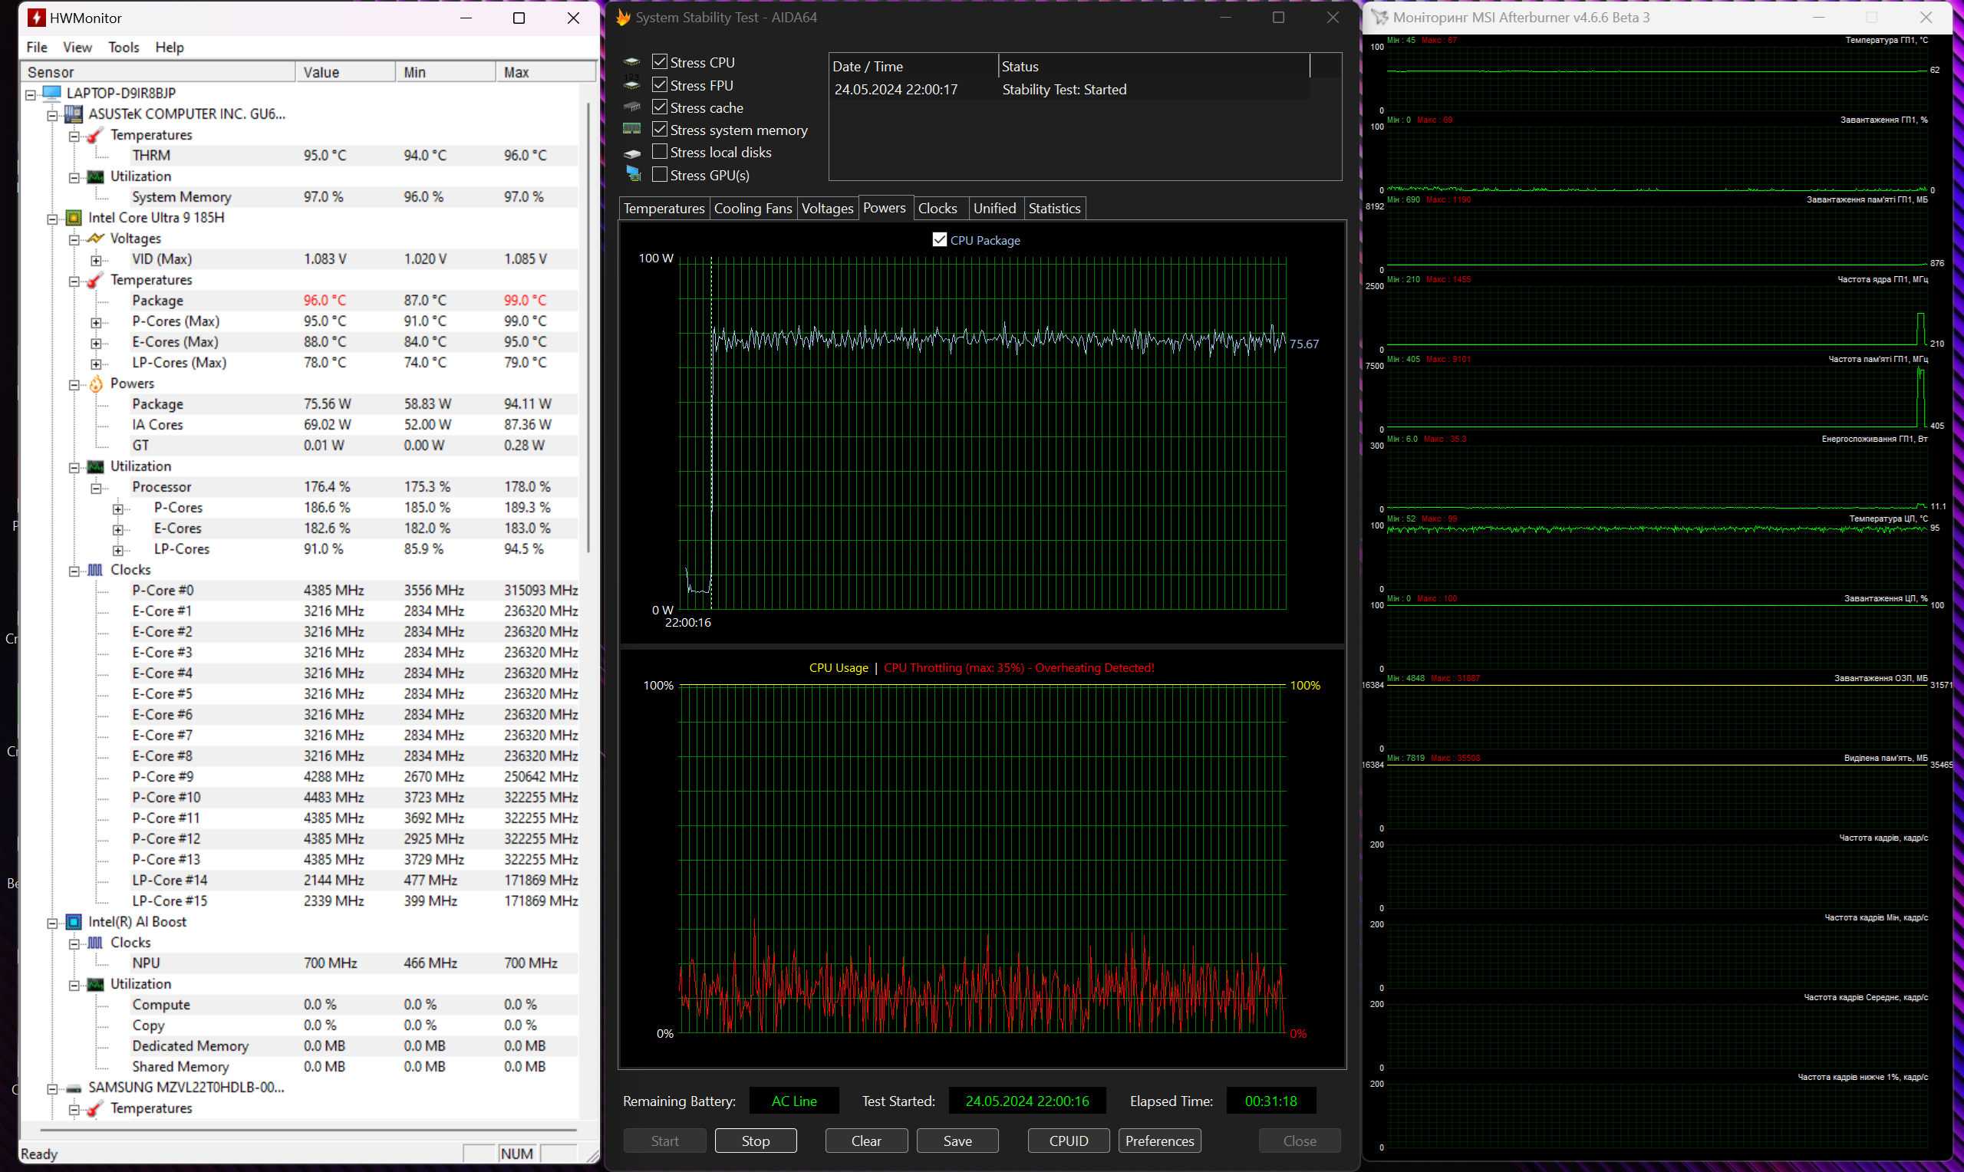
Task: Open Preferences in the stability test
Action: 1158,1141
